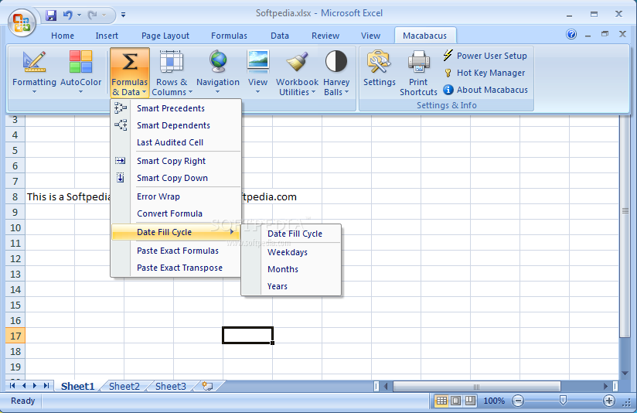Insert a new worksheet tab
637x413 pixels.
tap(208, 386)
